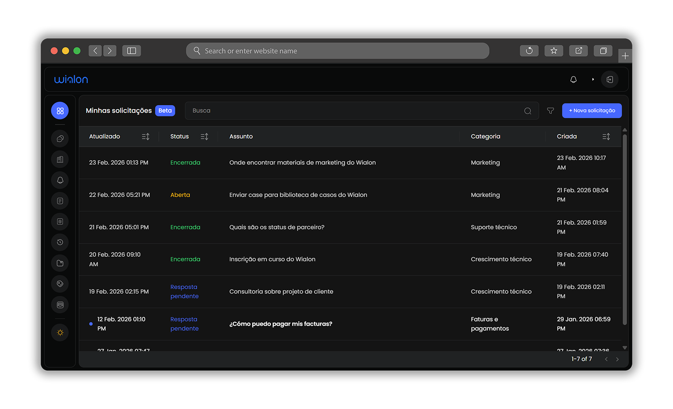Open the chat icon in the sidebar
673x409 pixels.
coord(60,138)
